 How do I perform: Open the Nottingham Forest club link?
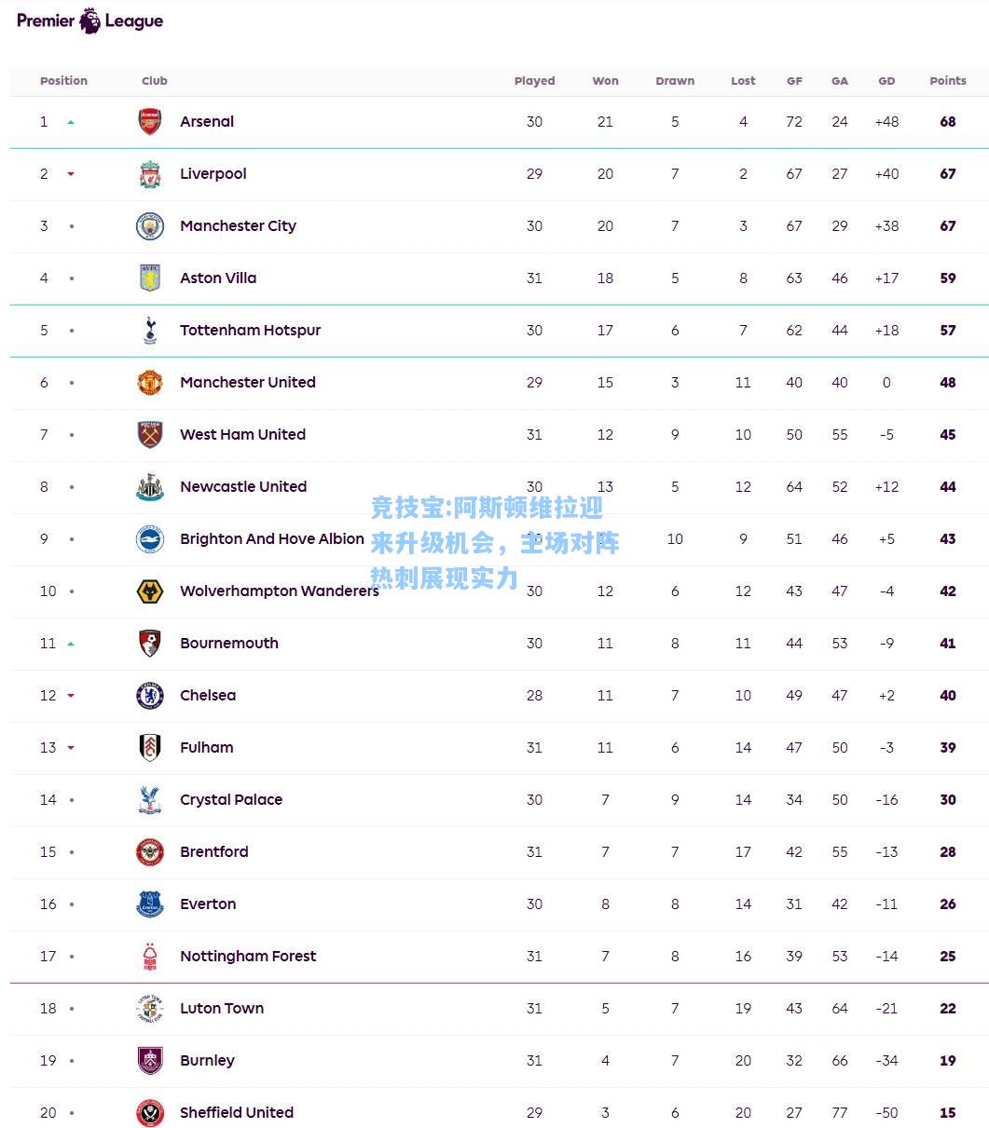pyautogui.click(x=248, y=957)
